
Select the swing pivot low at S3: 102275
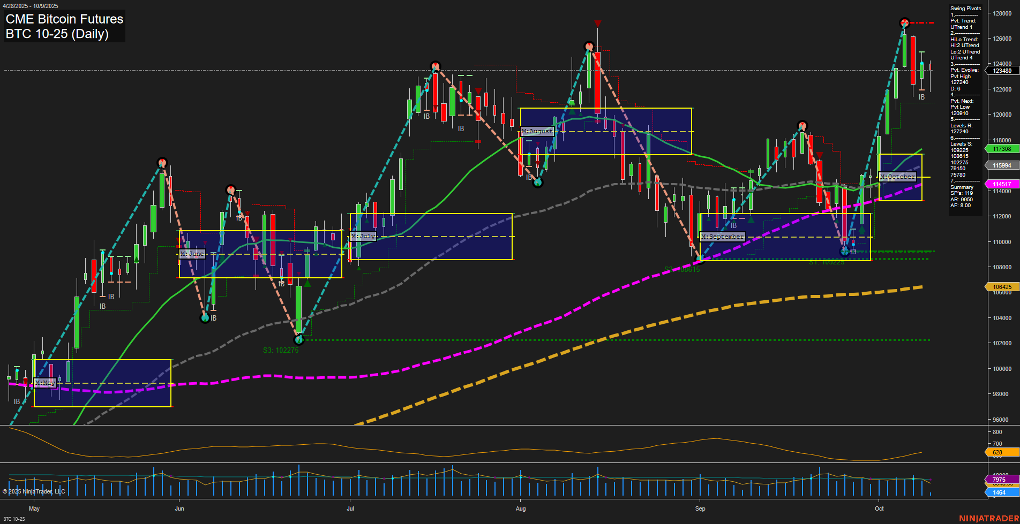click(299, 339)
